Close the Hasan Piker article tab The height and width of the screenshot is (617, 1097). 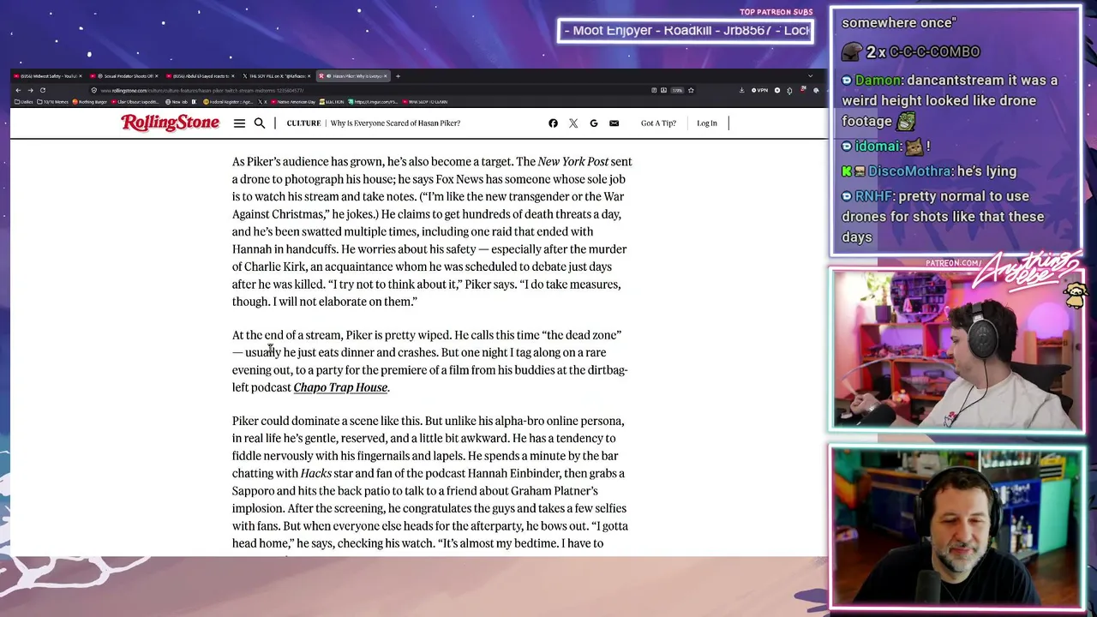[386, 76]
